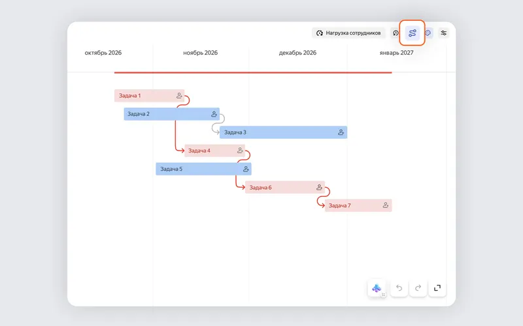Assign a person to Задача 6

319,188
